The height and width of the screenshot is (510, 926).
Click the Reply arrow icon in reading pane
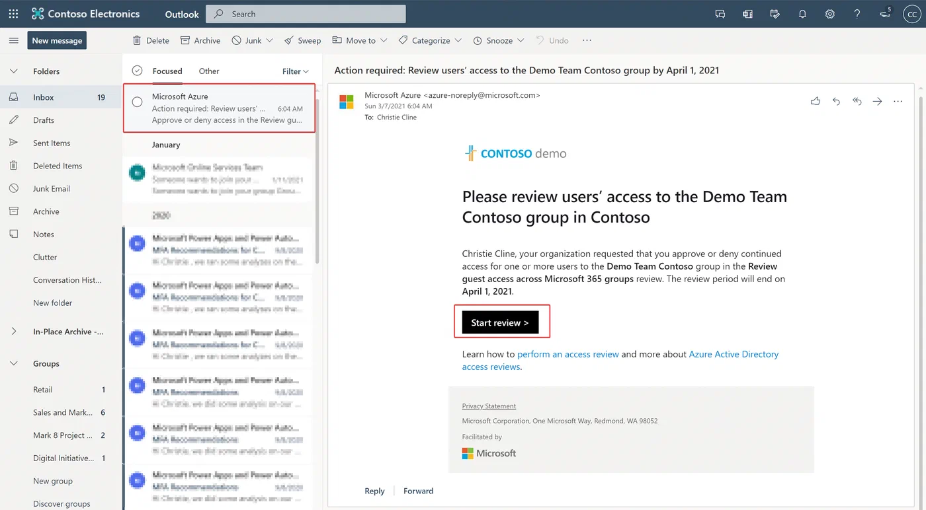coord(836,101)
